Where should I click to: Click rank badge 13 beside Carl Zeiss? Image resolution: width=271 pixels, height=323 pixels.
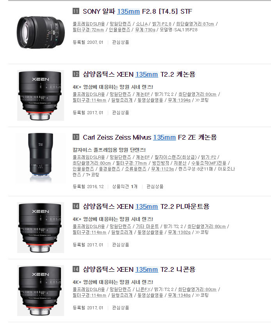pos(76,137)
